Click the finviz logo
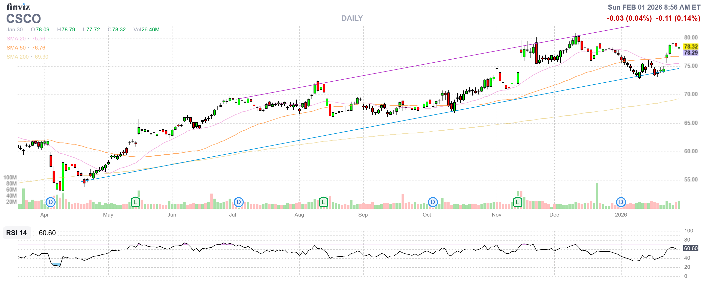Screen dimensions: 707x284 18,7
